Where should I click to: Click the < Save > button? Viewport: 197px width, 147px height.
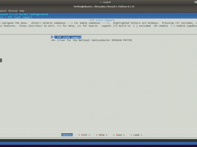point(119,135)
